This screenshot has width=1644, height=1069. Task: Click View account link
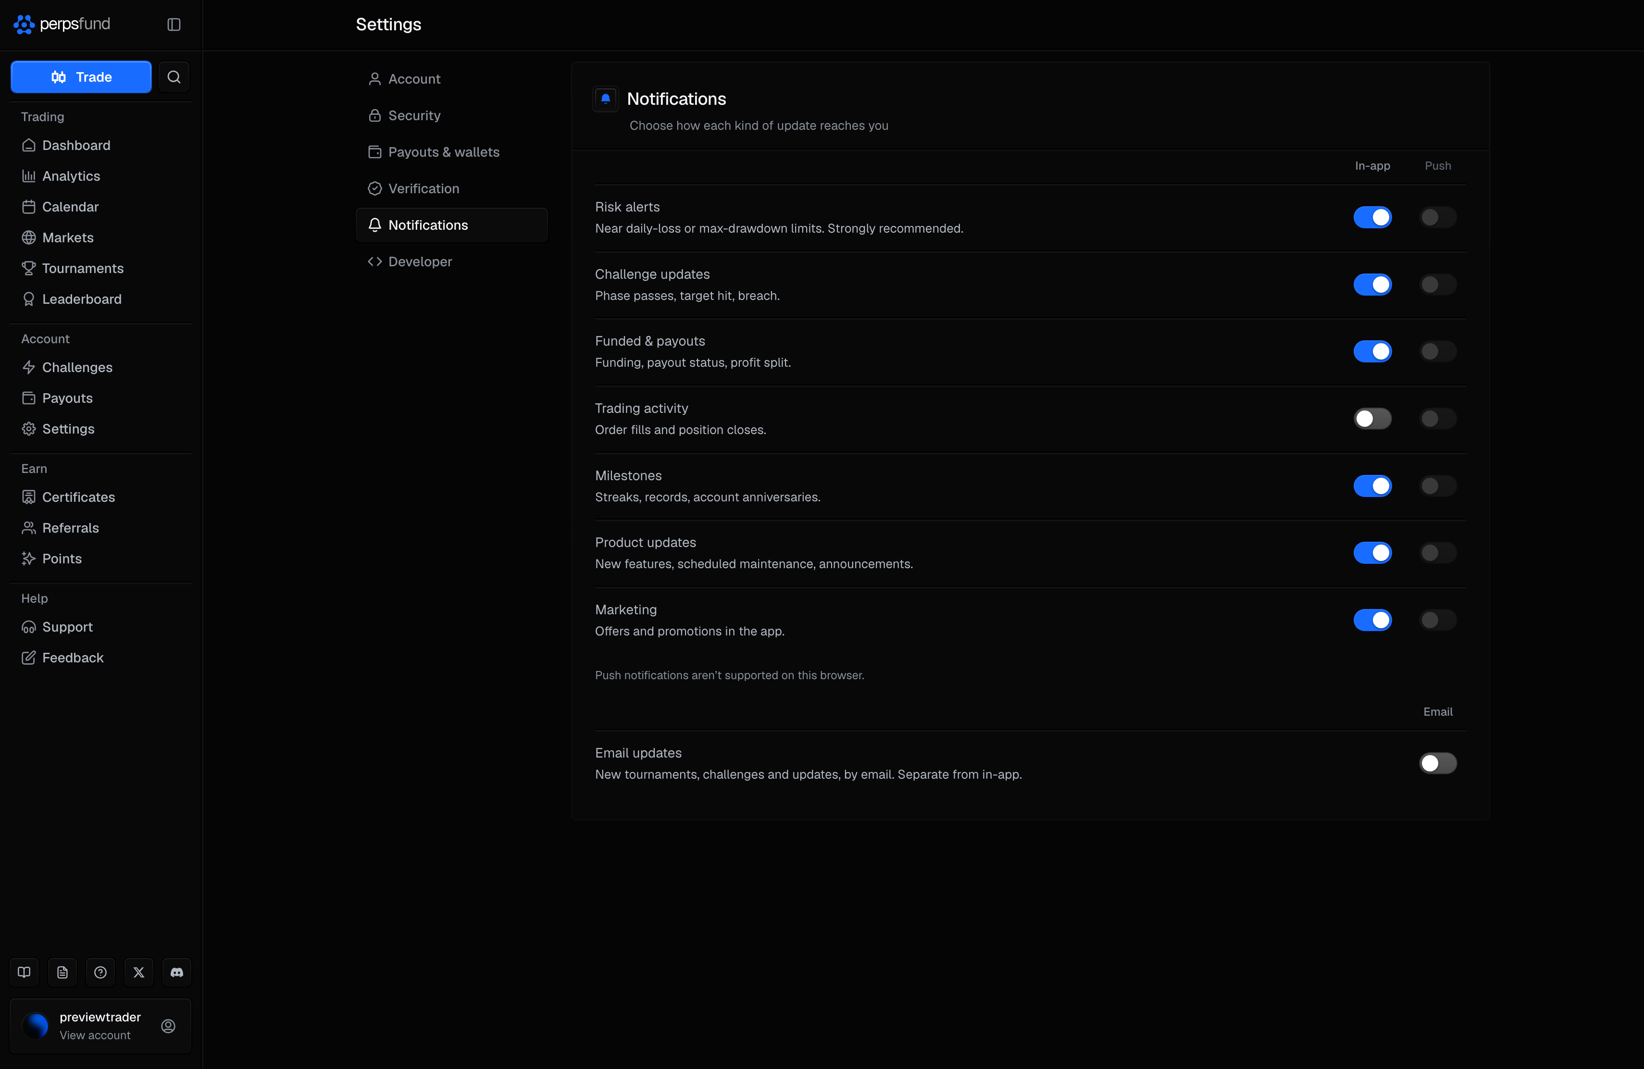[95, 1035]
